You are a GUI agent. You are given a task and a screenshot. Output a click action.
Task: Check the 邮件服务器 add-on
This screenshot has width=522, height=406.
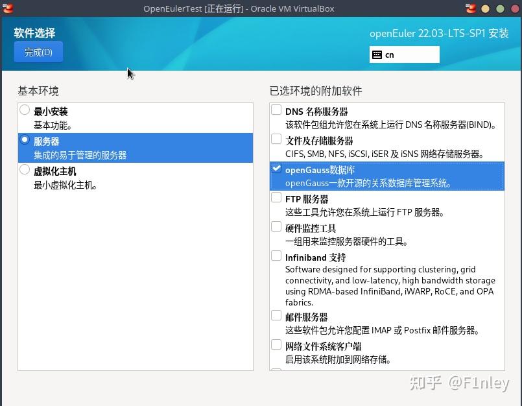point(276,314)
